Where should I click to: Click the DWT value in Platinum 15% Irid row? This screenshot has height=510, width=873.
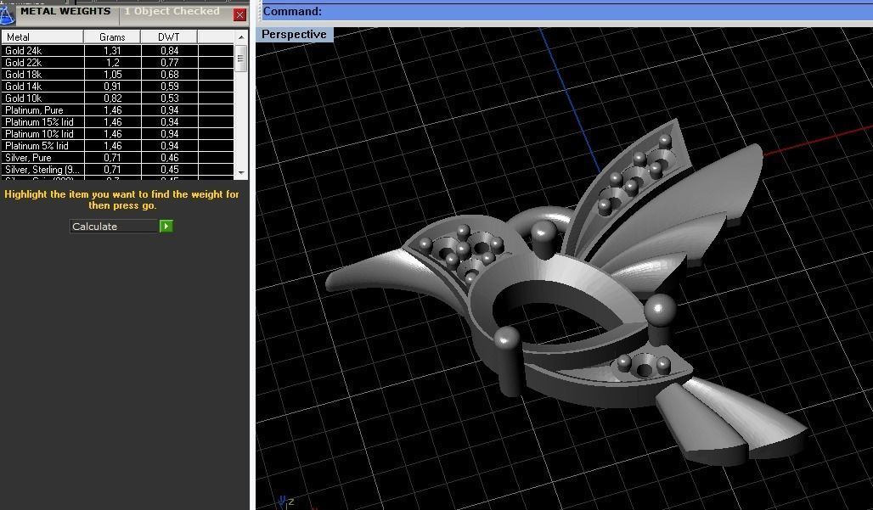pyautogui.click(x=169, y=122)
